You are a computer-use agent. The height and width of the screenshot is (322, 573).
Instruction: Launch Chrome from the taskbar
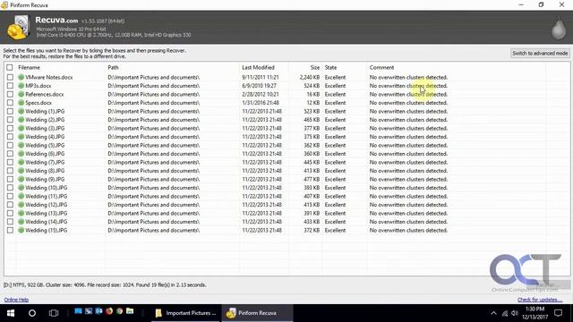(x=119, y=311)
